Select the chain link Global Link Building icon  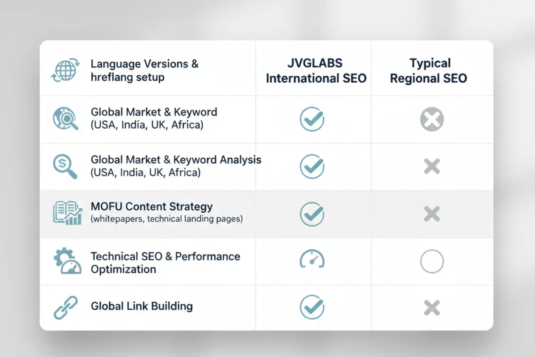[66, 307]
